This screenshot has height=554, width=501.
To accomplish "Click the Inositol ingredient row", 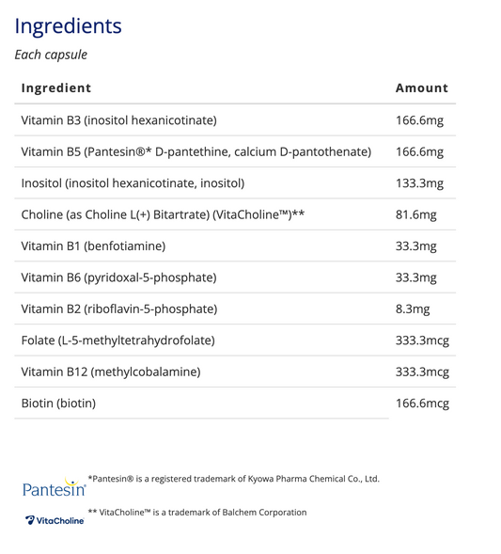I will [235, 183].
